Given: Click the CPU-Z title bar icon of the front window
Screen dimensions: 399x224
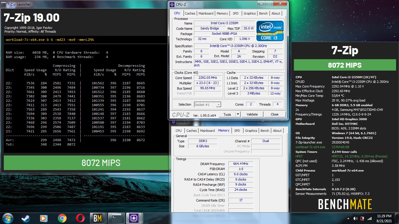Looking at the screenshot, I should [x=172, y=4].
